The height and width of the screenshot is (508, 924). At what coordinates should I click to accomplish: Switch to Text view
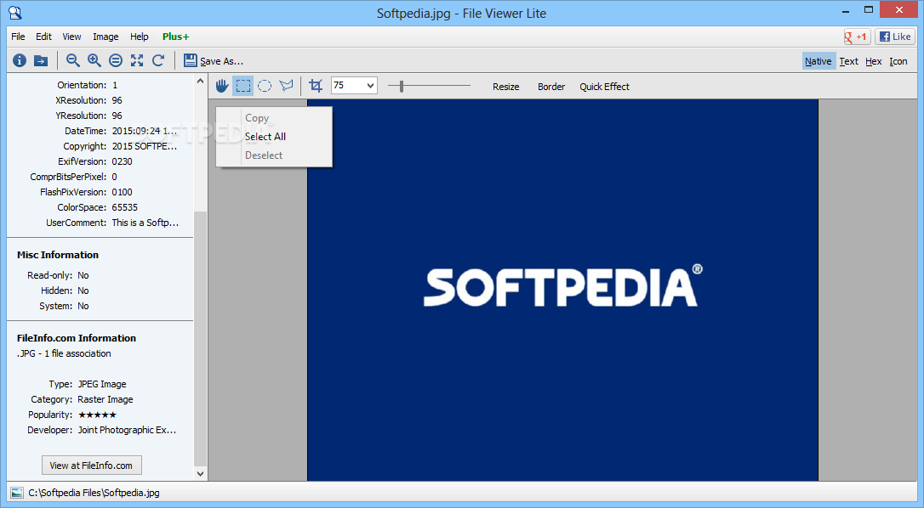(848, 61)
